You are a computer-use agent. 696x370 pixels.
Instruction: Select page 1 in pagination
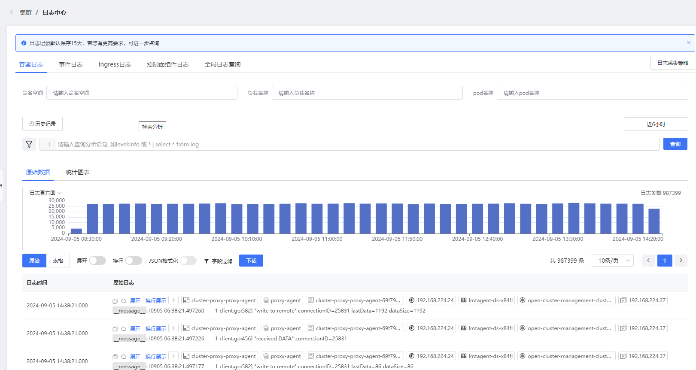pos(665,261)
